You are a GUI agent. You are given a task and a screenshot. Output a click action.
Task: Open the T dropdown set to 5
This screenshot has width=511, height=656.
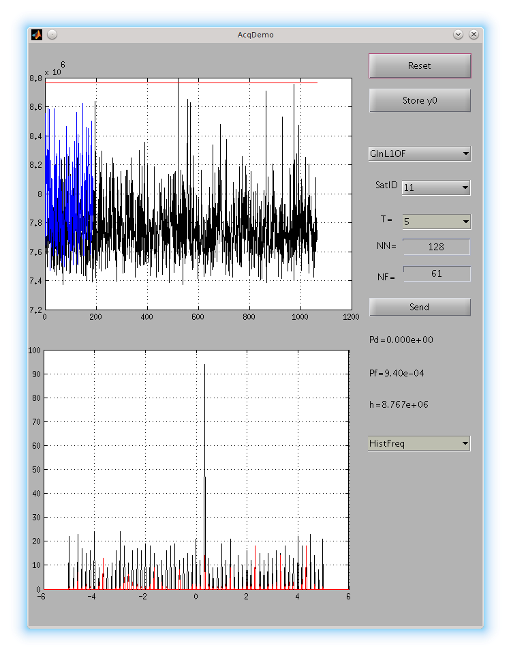click(x=436, y=222)
